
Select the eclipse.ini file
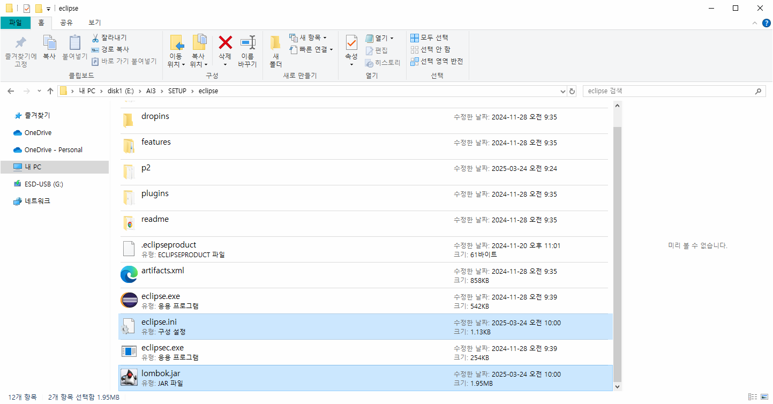(365, 326)
